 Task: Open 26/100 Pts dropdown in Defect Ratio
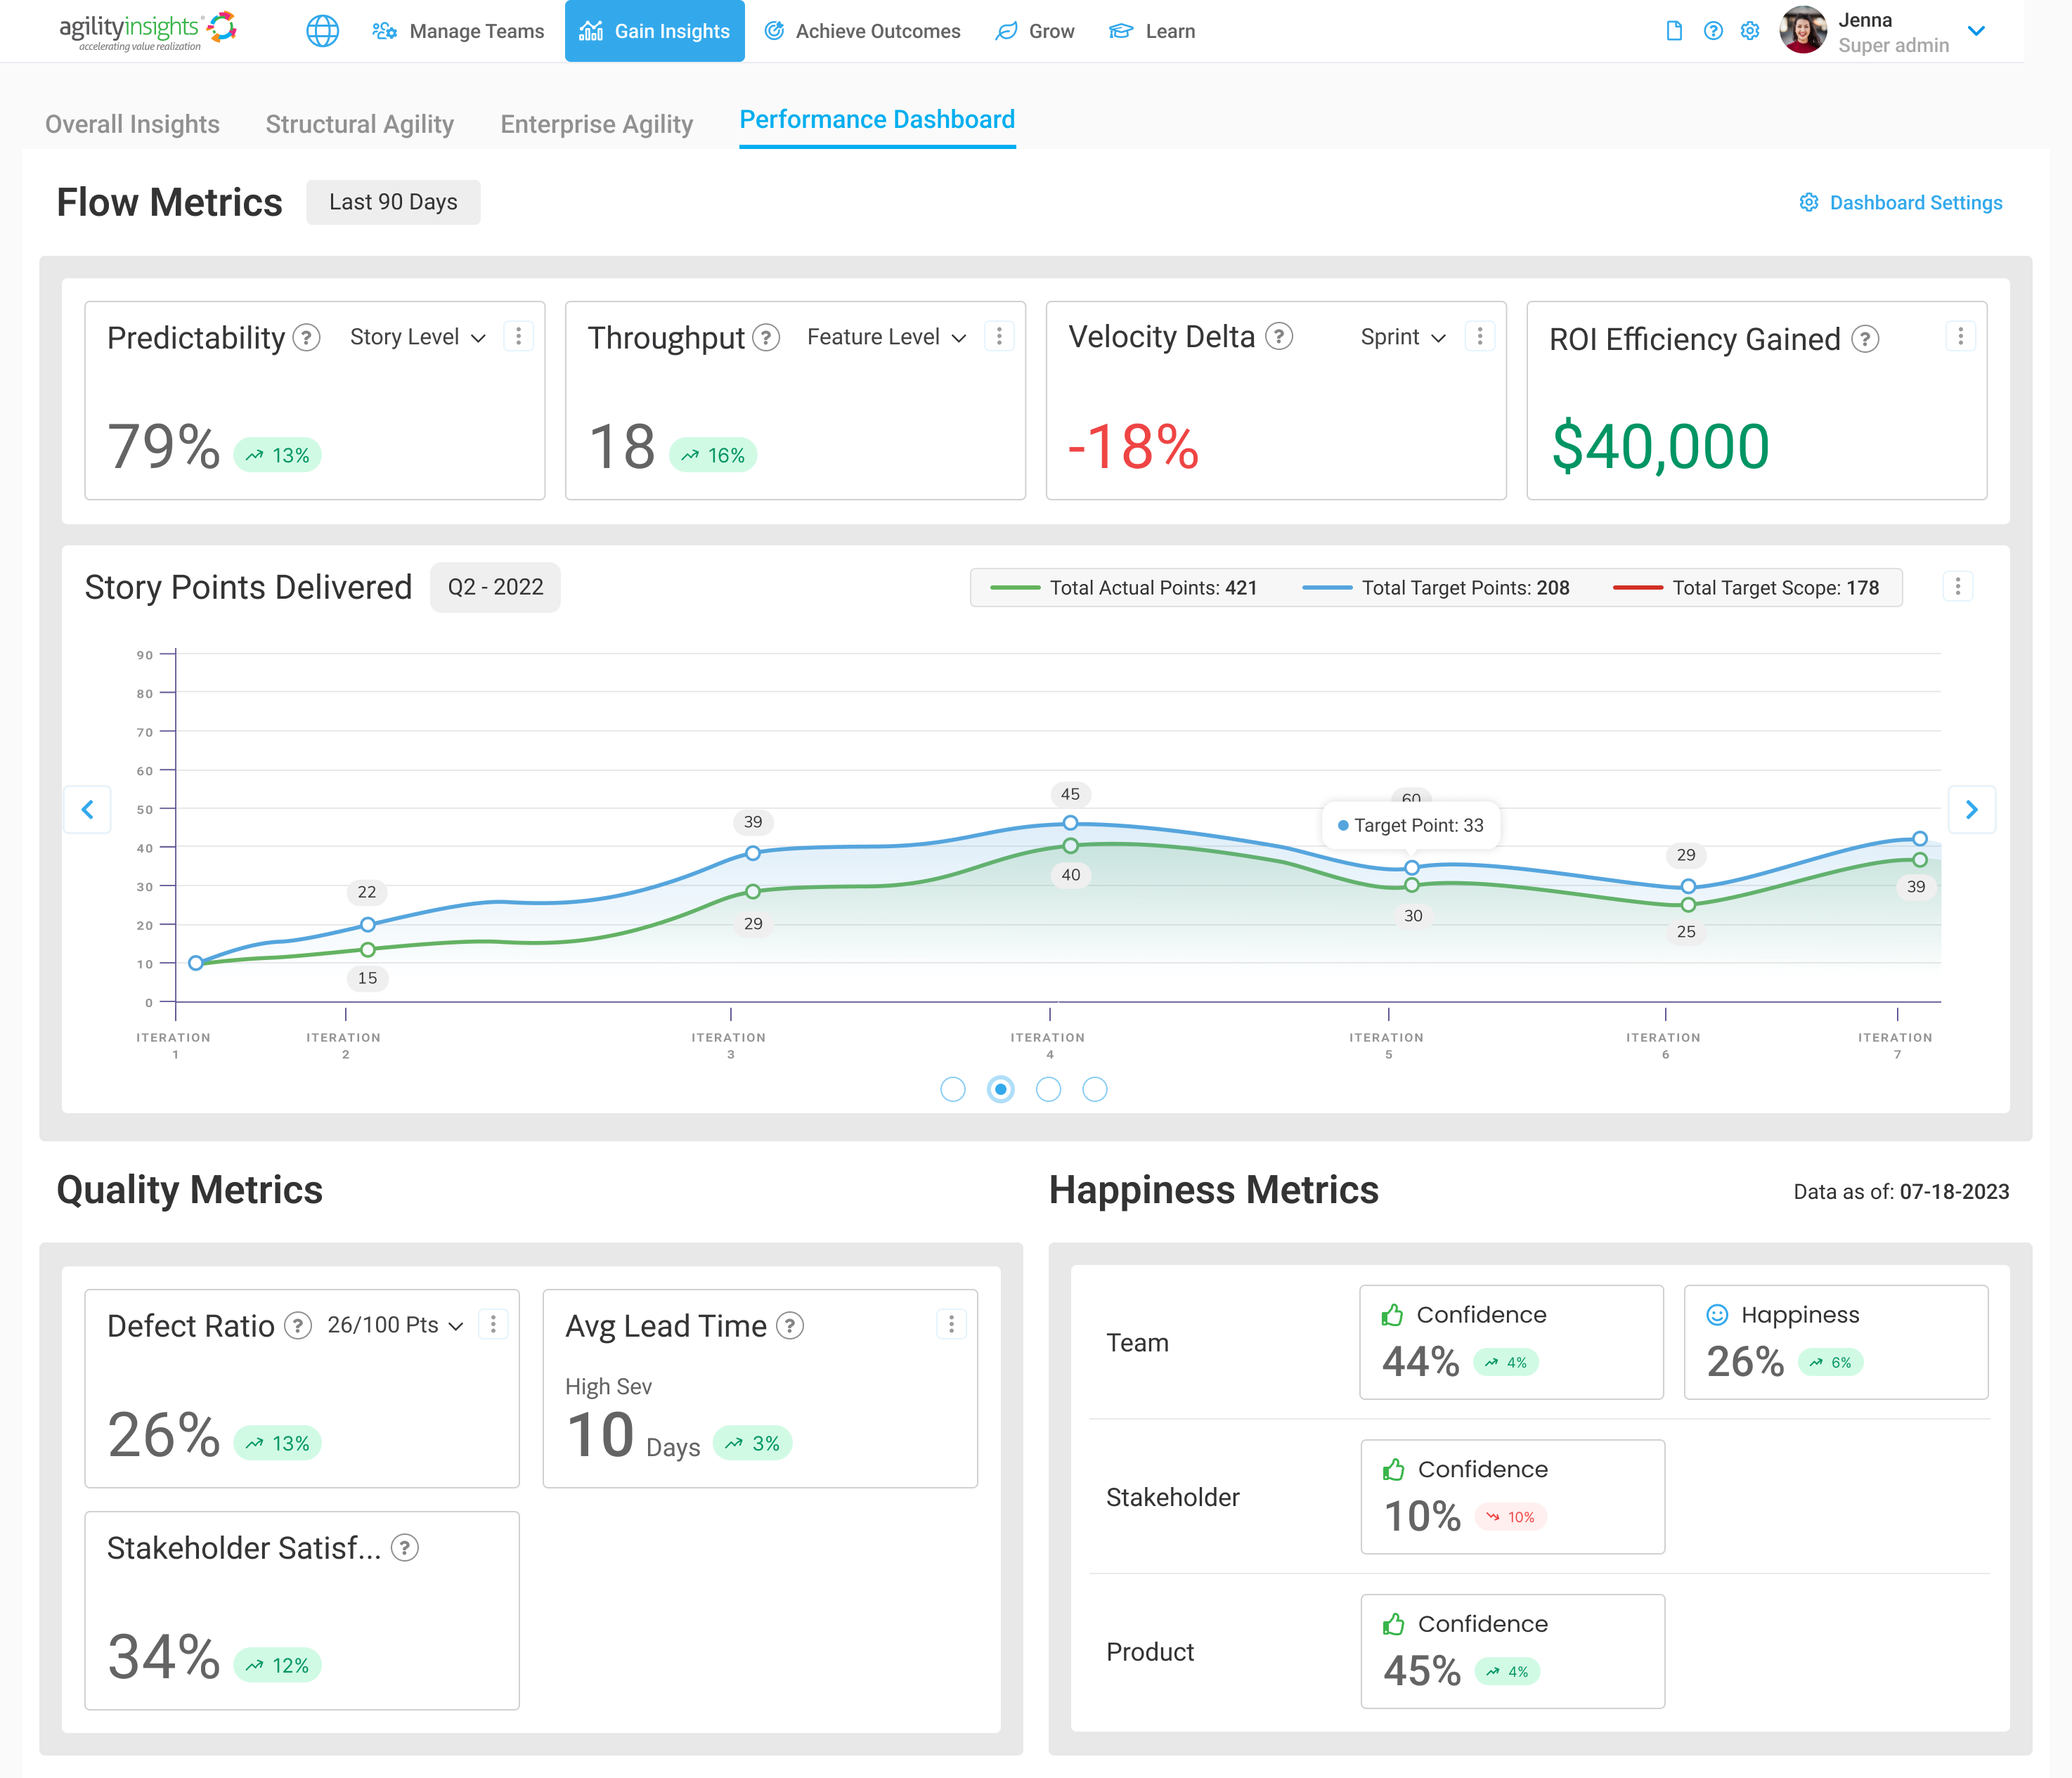point(395,1325)
